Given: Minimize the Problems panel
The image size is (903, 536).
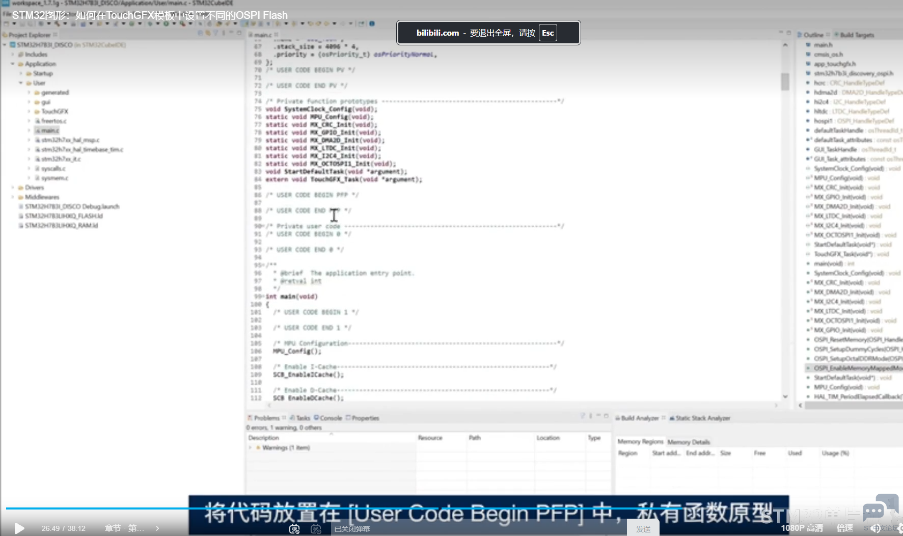Looking at the screenshot, I should (598, 416).
